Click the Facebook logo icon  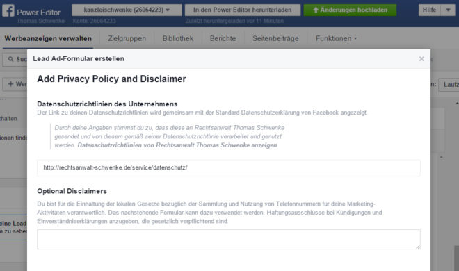pyautogui.click(x=8, y=10)
